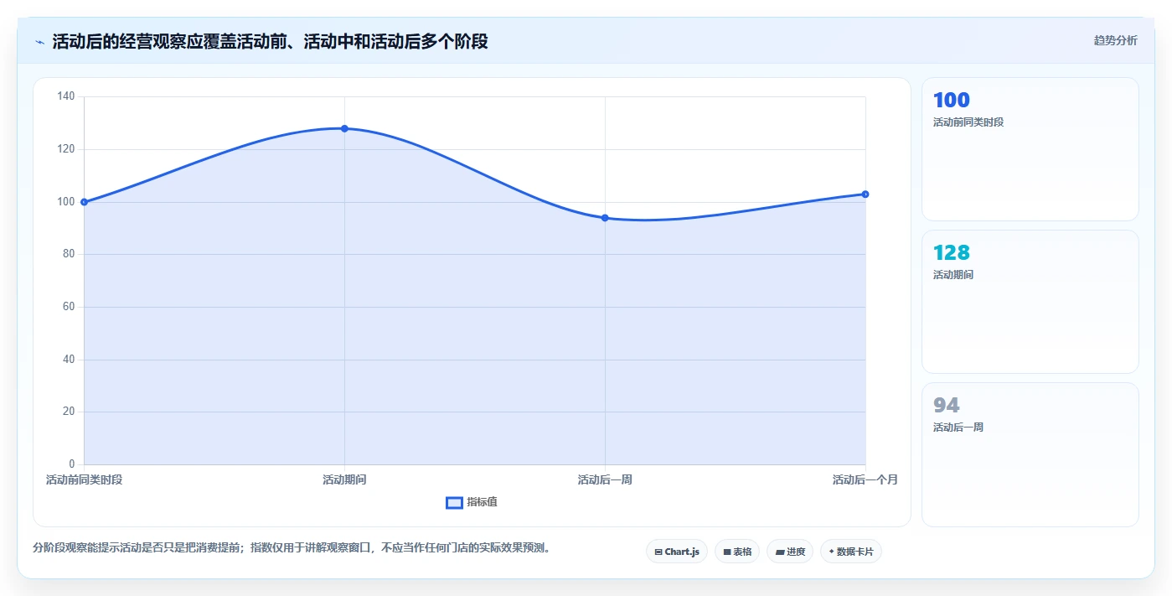This screenshot has height=596, width=1172.
Task: Click the 活动后一个月 x-axis label
Action: 865,479
